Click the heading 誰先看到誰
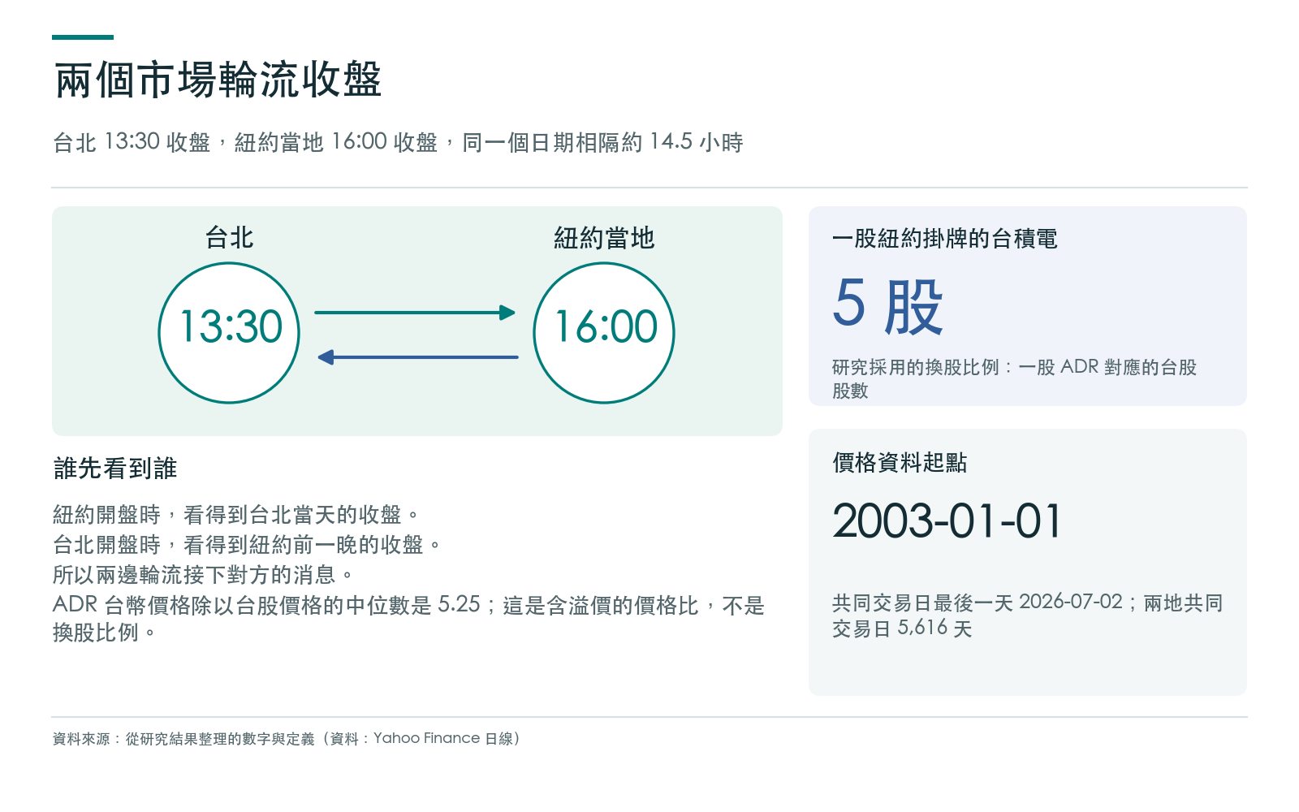The image size is (1299, 812). point(115,469)
